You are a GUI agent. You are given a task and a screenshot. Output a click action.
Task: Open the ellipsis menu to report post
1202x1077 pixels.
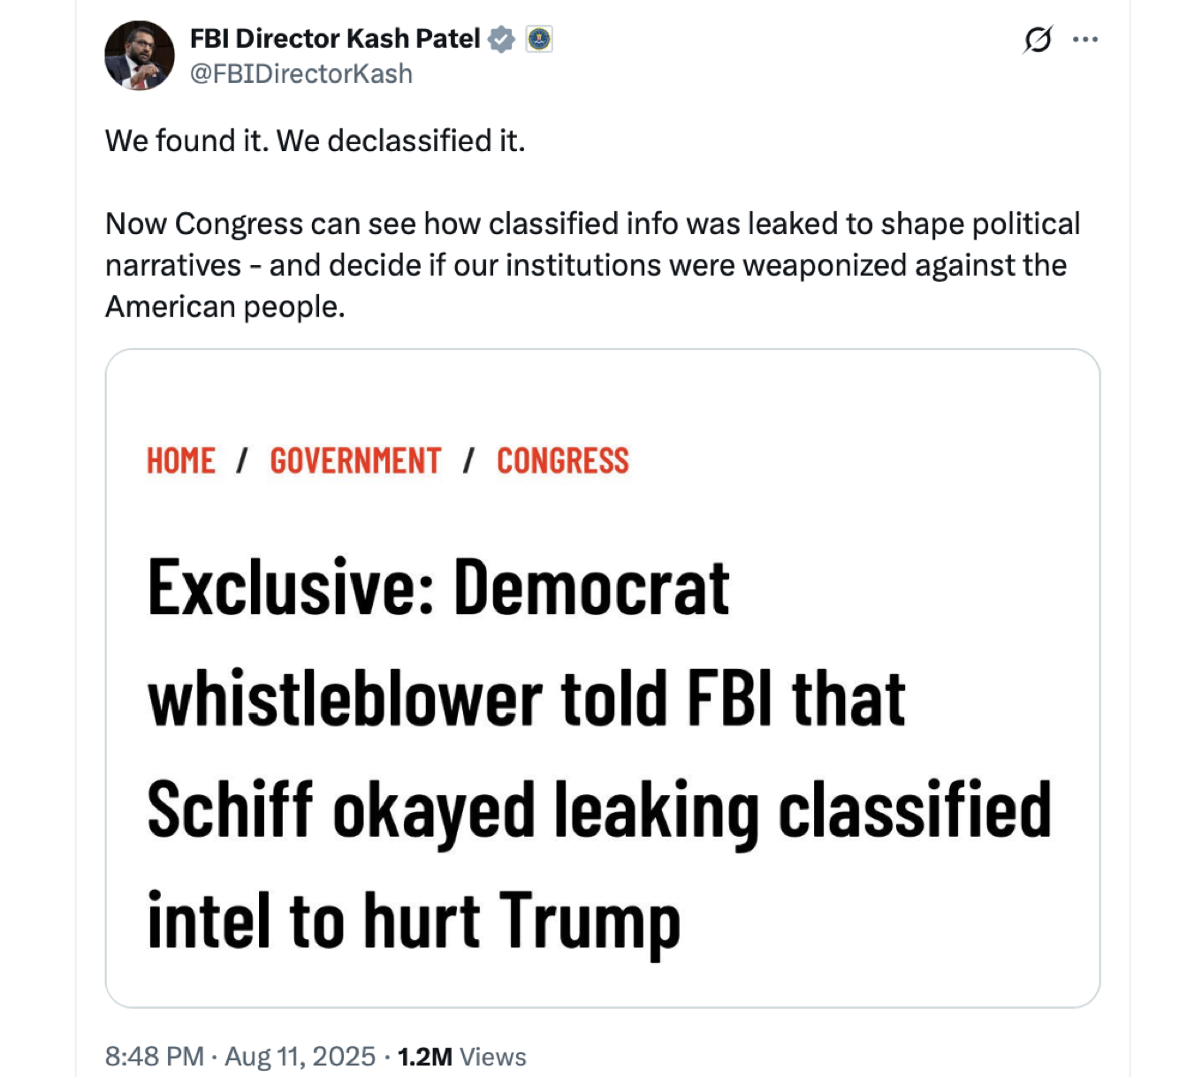coord(1086,39)
